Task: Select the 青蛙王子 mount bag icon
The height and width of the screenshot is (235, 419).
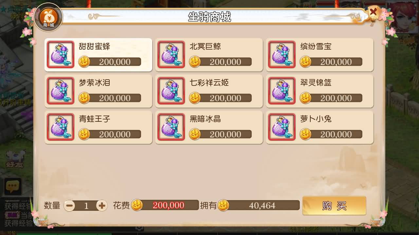Action: pyautogui.click(x=61, y=127)
